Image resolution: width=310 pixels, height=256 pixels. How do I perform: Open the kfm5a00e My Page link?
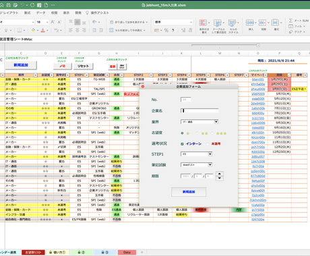(x=258, y=84)
